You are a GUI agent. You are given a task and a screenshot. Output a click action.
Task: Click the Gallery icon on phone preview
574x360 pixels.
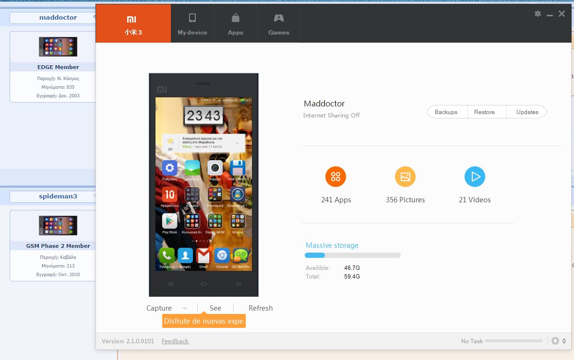(192, 168)
